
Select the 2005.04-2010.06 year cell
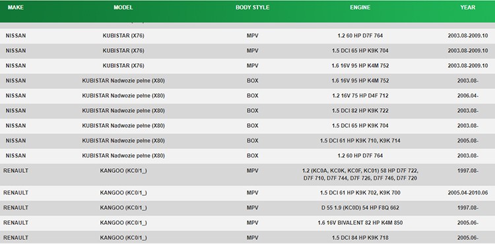pyautogui.click(x=467, y=193)
